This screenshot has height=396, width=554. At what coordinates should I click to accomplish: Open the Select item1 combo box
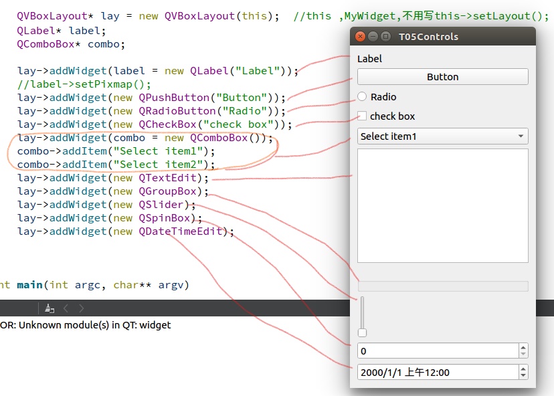[x=443, y=136]
